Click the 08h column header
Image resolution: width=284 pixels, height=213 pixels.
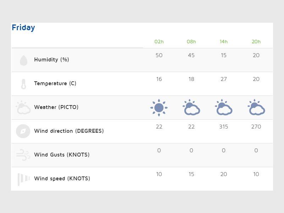191,42
